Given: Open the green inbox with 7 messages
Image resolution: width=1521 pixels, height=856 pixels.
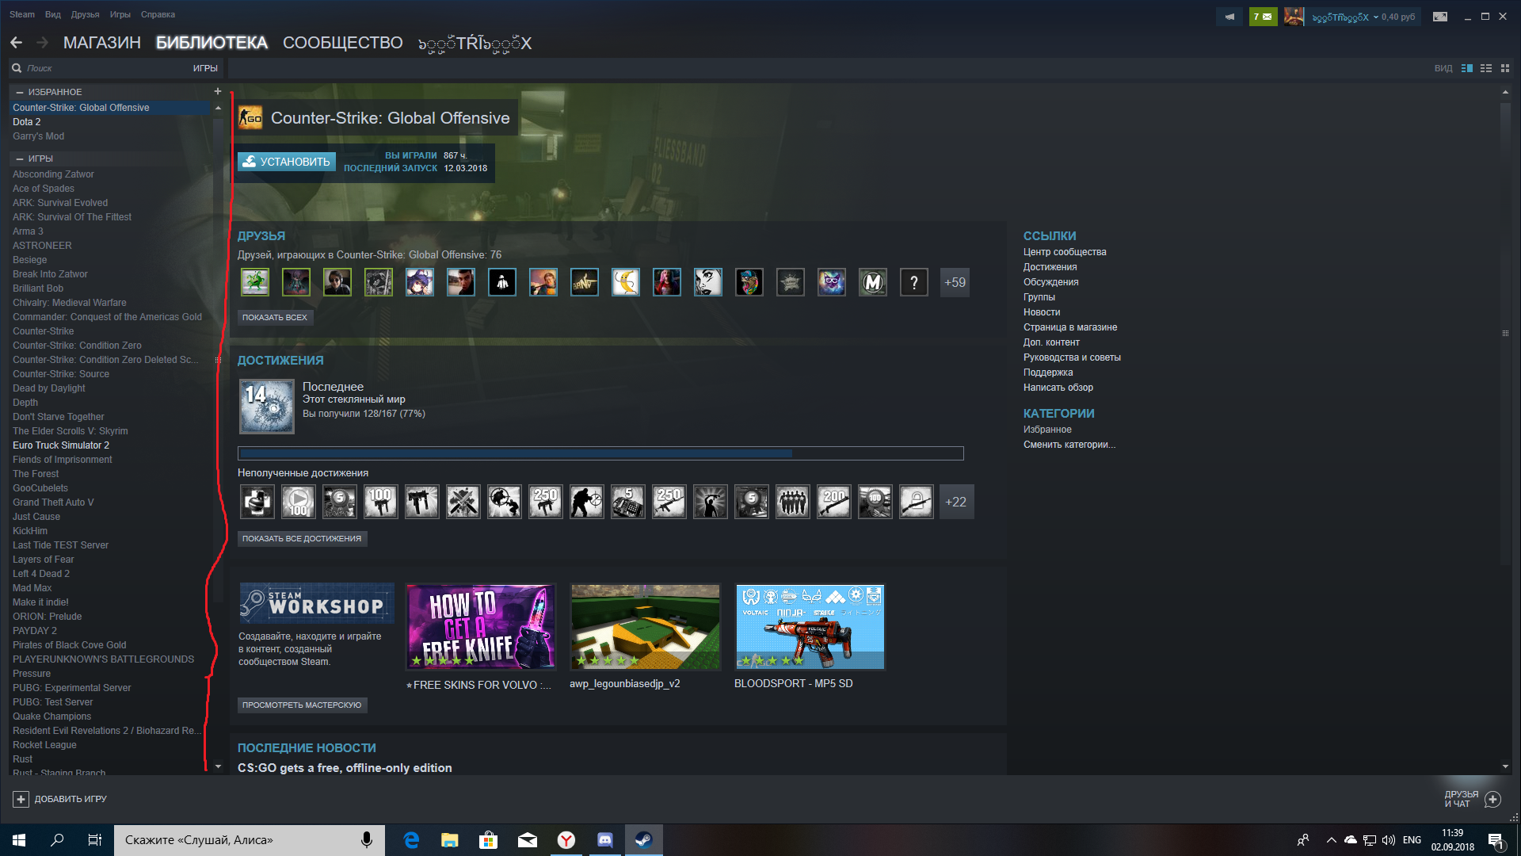Looking at the screenshot, I should coord(1263,17).
